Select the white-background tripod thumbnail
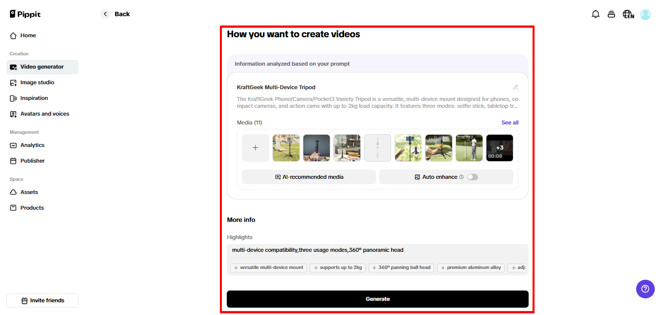Viewport: 670px width, 315px height. pos(377,148)
